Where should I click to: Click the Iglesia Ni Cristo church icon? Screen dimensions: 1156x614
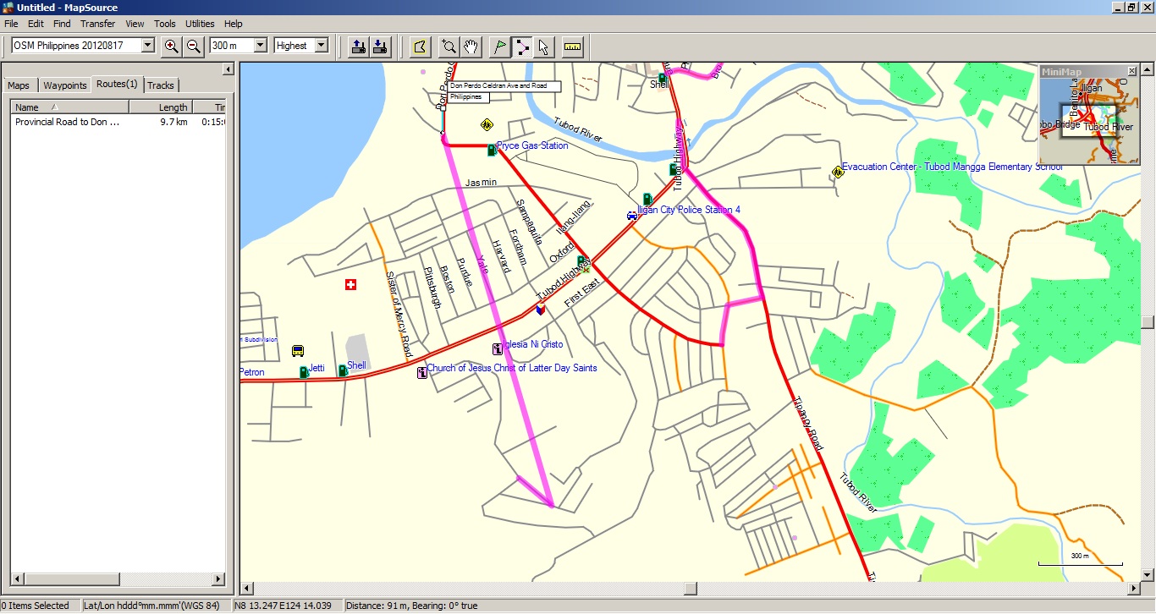[x=498, y=348]
